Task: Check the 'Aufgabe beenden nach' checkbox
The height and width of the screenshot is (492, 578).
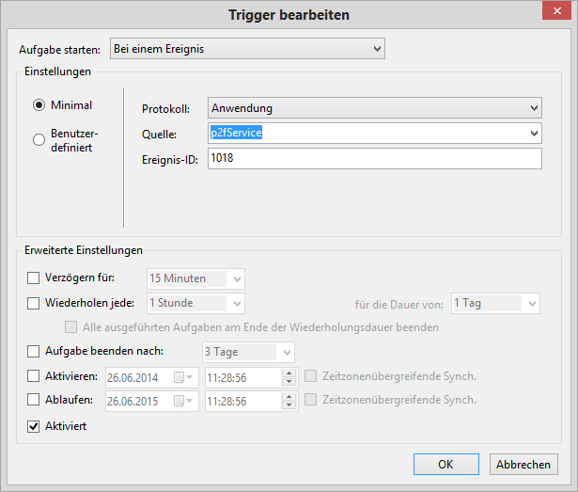Action: click(x=34, y=352)
